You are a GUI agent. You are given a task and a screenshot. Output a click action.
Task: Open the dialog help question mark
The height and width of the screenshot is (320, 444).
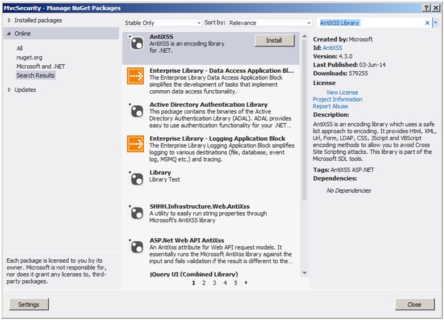426,8
